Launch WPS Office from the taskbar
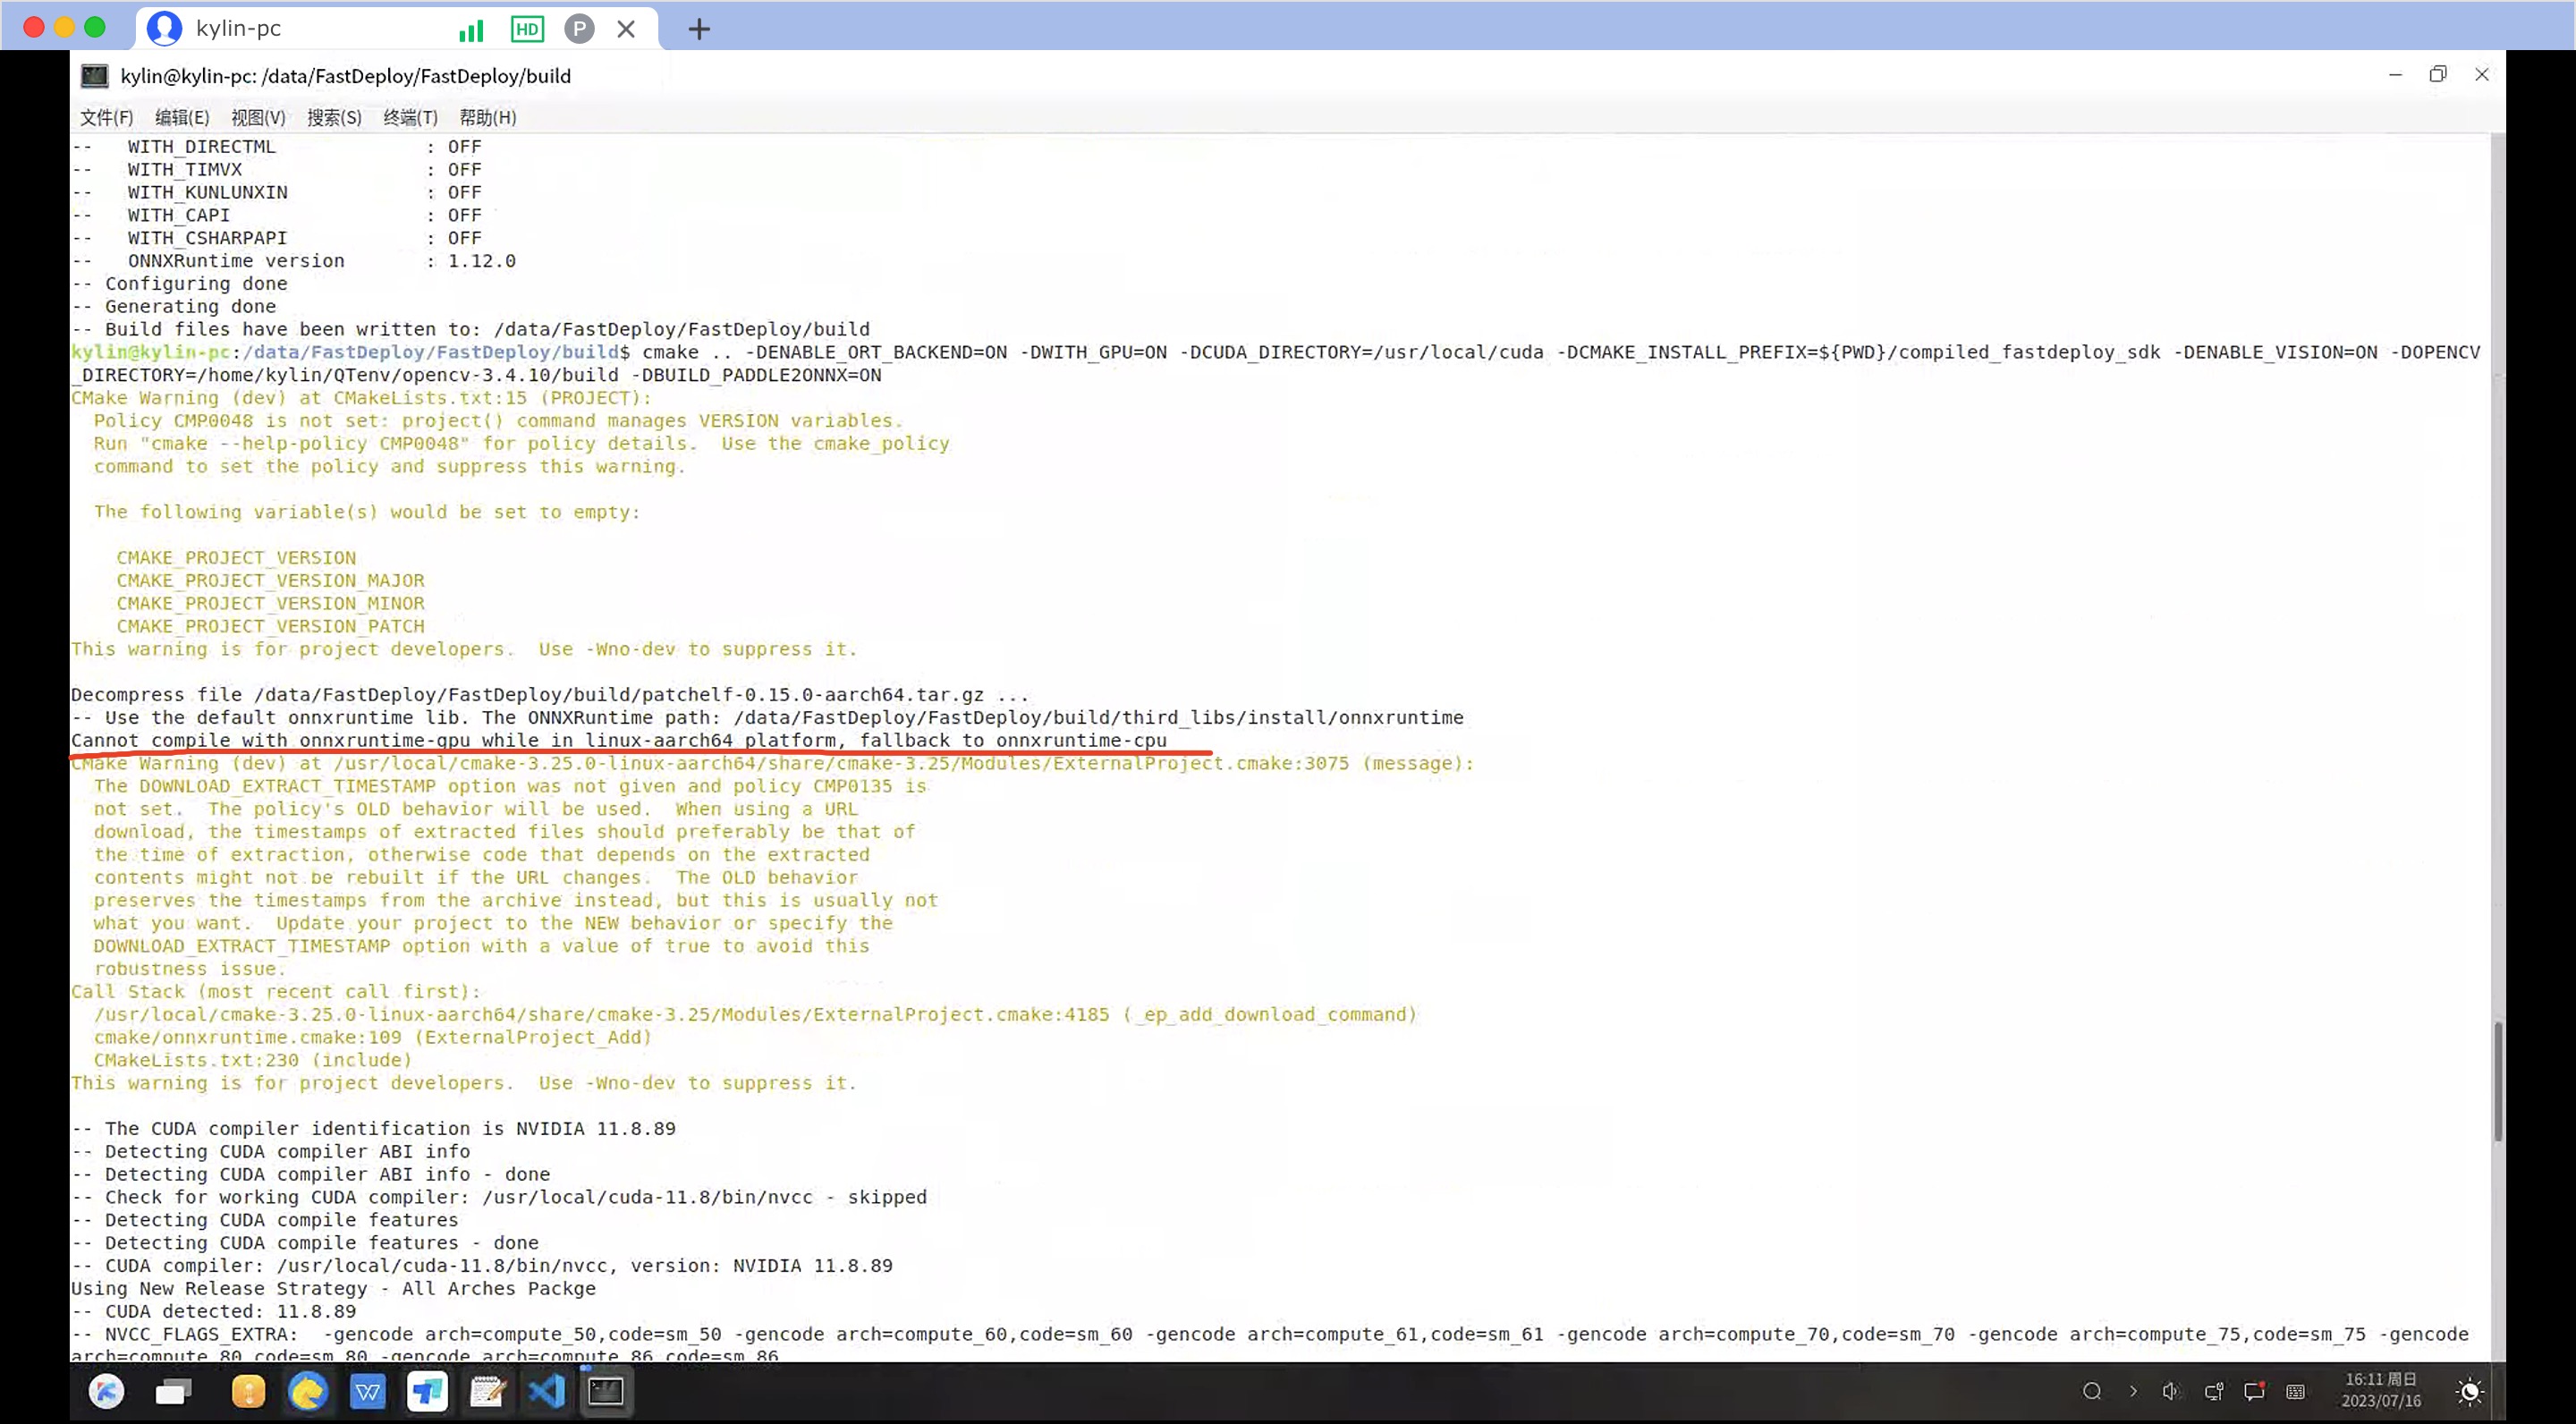 368,1392
